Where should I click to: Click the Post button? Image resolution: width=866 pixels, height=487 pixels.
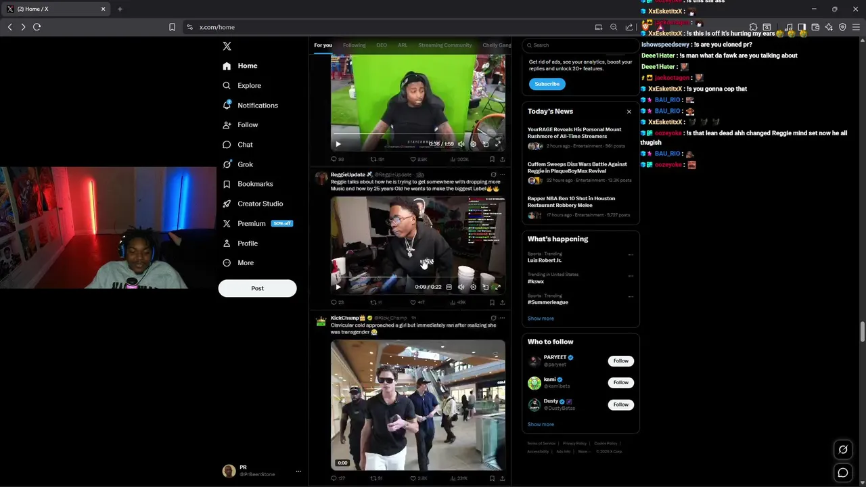pos(257,288)
